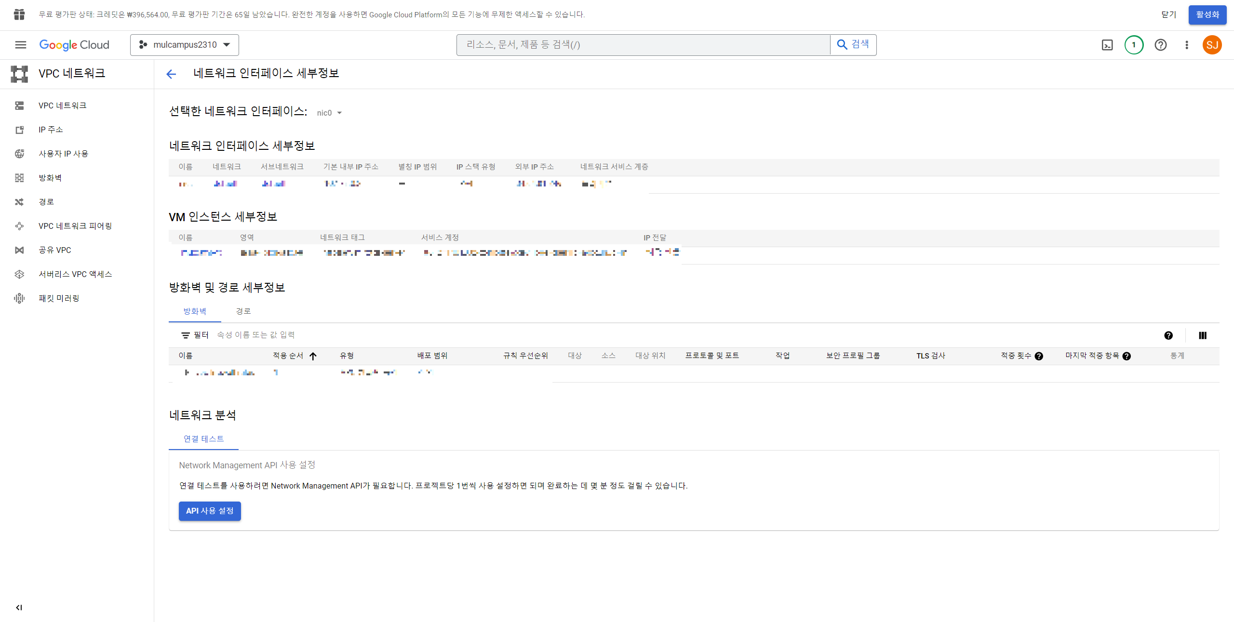The image size is (1234, 622).
Task: Click the hamburger navigation menu icon
Action: (x=20, y=45)
